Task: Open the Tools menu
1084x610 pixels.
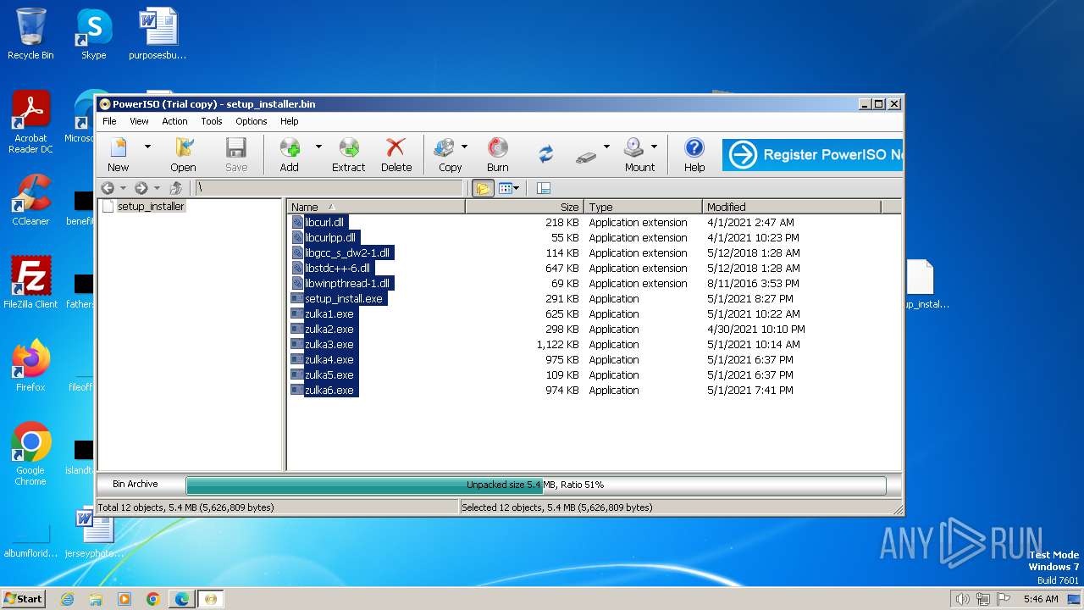Action: point(212,121)
